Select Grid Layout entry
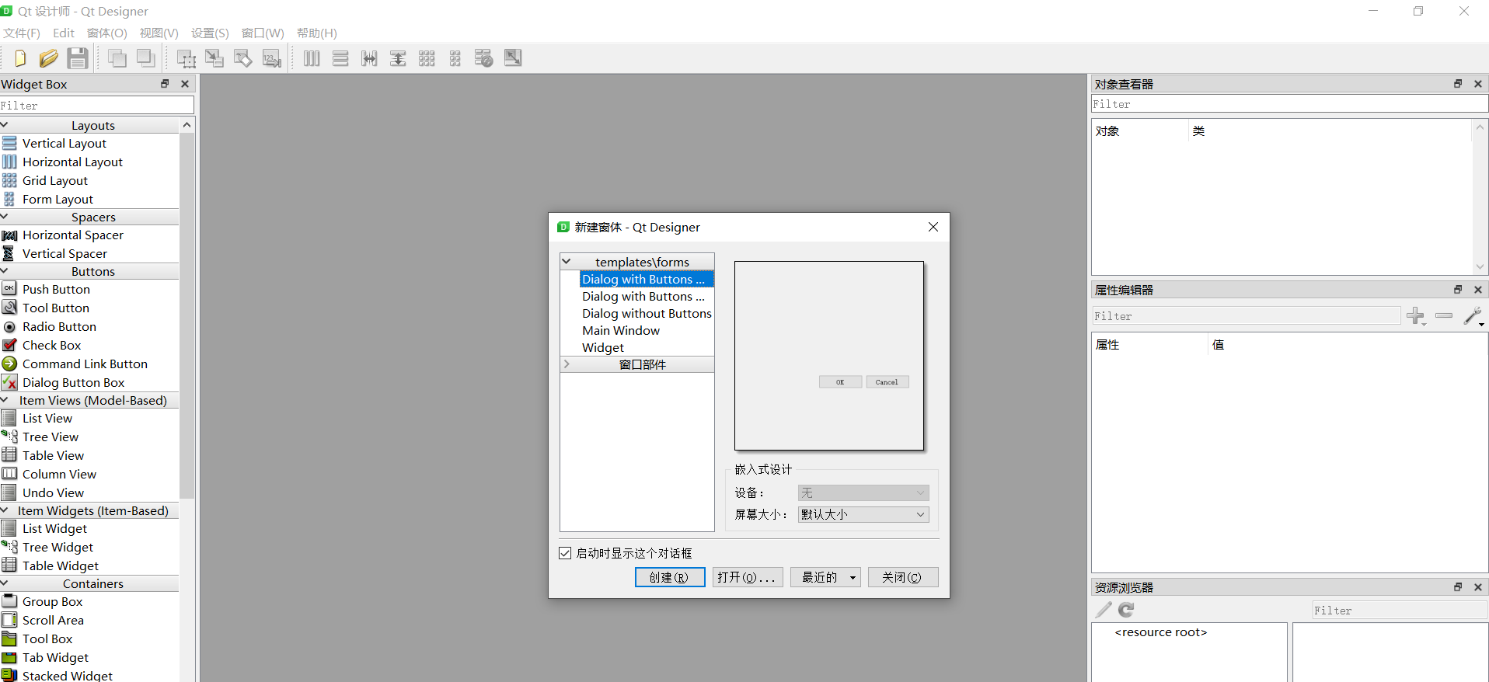 (54, 180)
